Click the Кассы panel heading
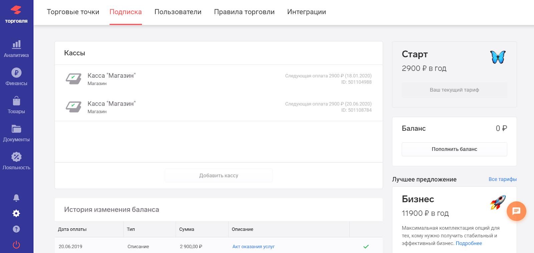This screenshot has height=253, width=534. (x=74, y=53)
